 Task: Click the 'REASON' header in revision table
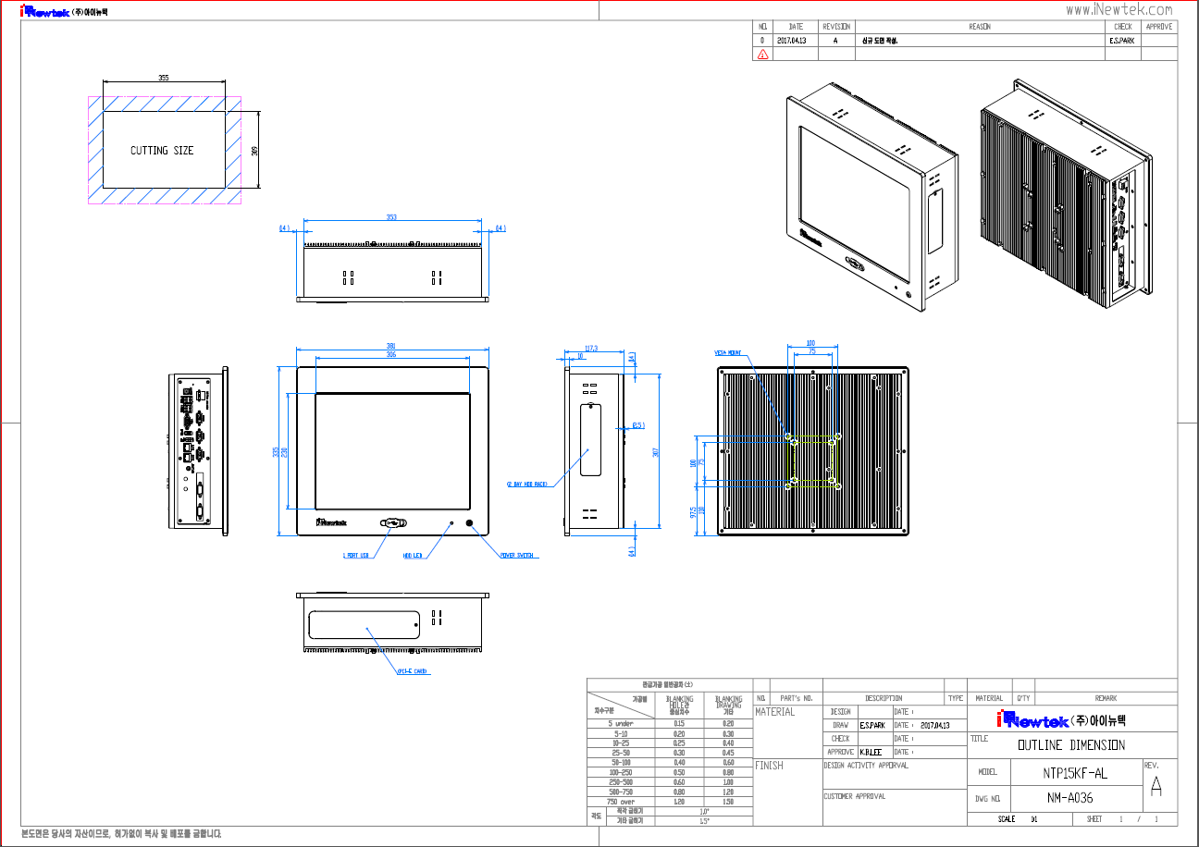pyautogui.click(x=980, y=27)
